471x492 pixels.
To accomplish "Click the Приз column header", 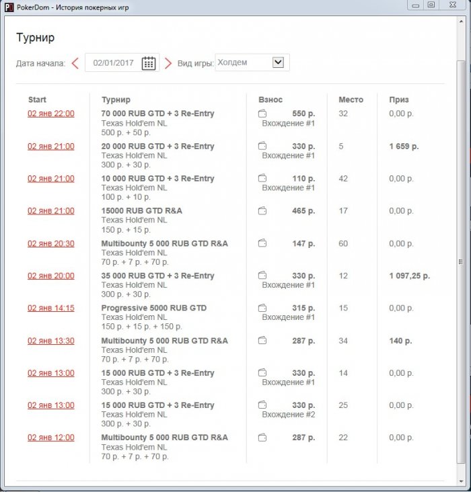I will point(399,99).
